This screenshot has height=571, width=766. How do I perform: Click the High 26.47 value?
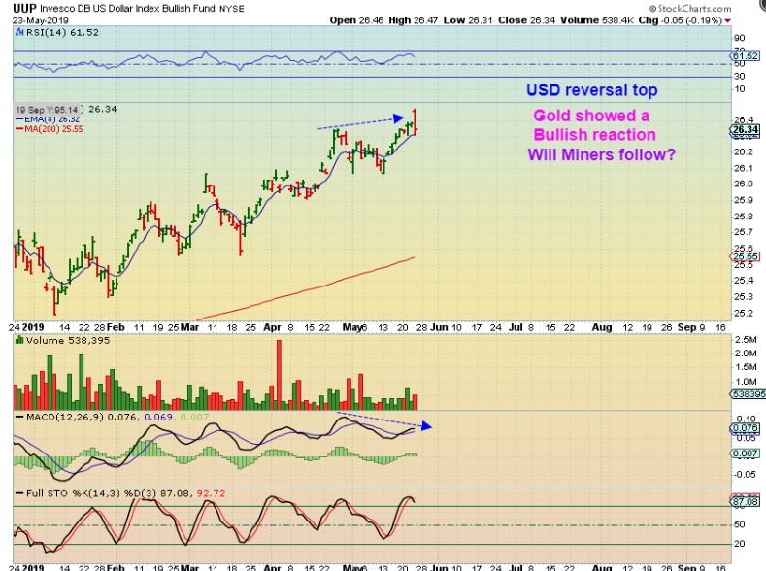tap(414, 20)
